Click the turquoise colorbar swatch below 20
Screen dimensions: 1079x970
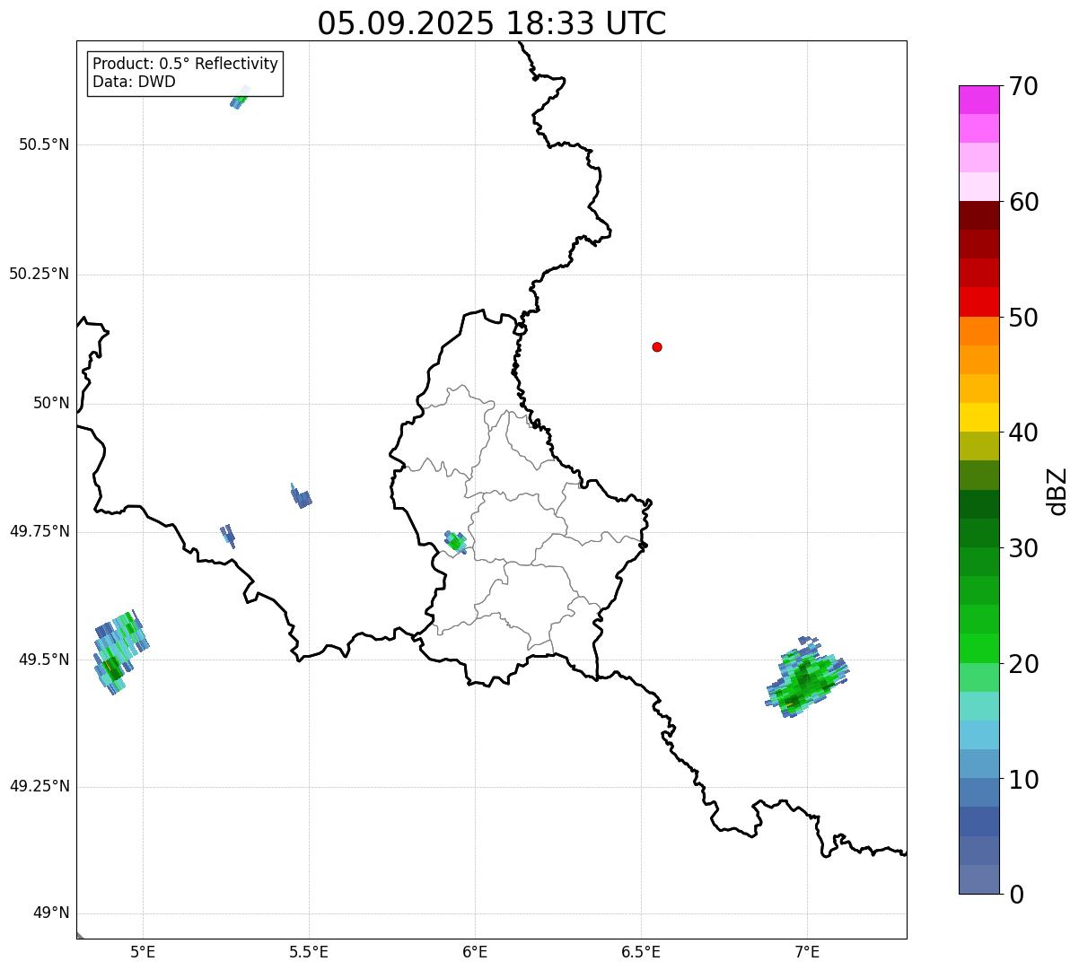point(979,706)
